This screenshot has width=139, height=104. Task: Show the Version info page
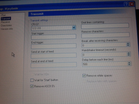7,29
